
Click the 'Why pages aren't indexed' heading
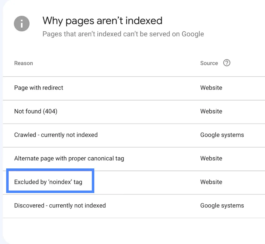click(103, 21)
